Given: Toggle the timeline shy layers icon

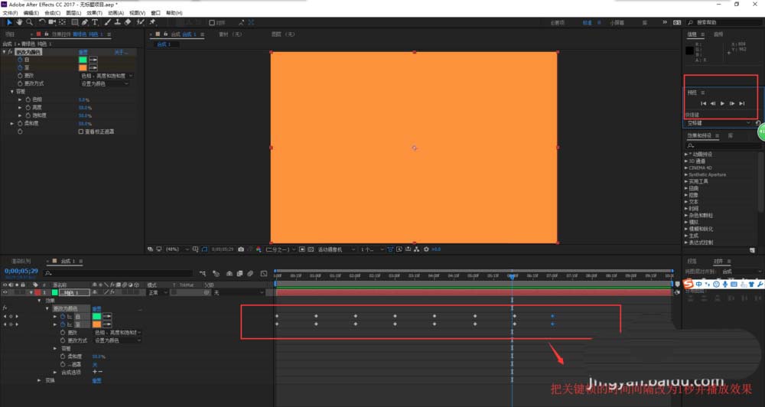Looking at the screenshot, I should (229, 274).
